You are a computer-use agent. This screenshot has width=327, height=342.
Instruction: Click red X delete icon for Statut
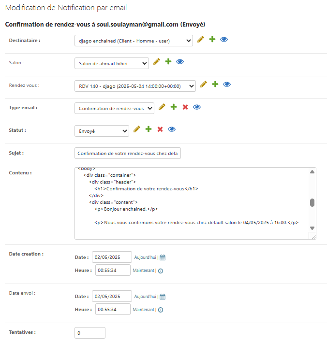(160, 129)
